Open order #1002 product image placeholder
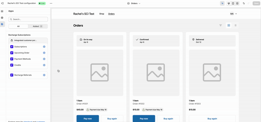This screenshot has height=122, width=261. [156, 73]
